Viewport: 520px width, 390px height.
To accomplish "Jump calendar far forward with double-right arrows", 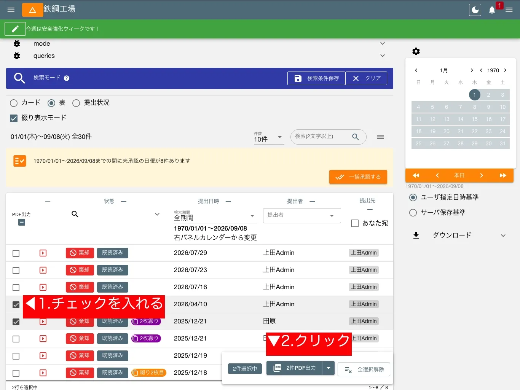I will 503,175.
